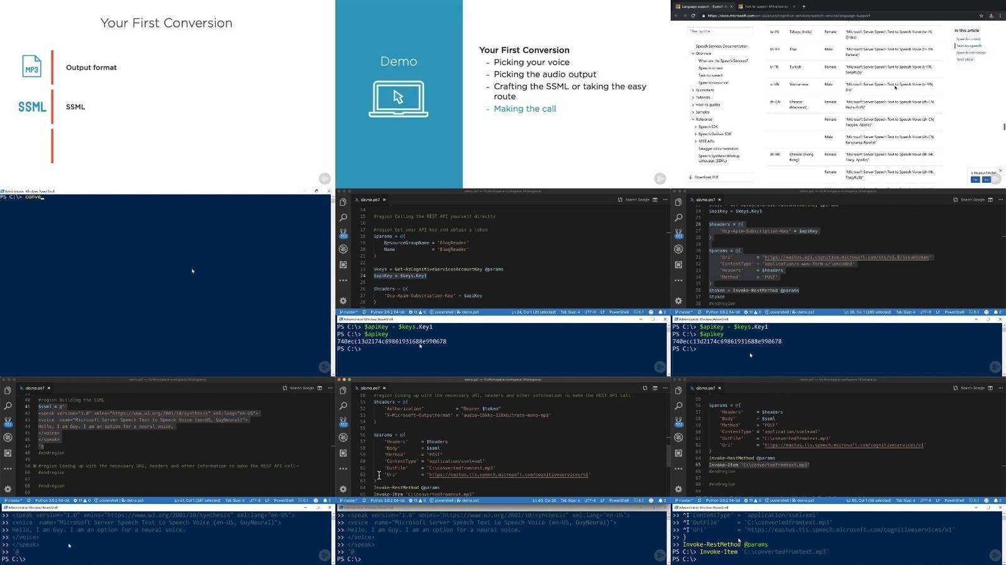The height and width of the screenshot is (565, 1006).
Task: Jump to Next steps under In this article
Action: (965, 60)
